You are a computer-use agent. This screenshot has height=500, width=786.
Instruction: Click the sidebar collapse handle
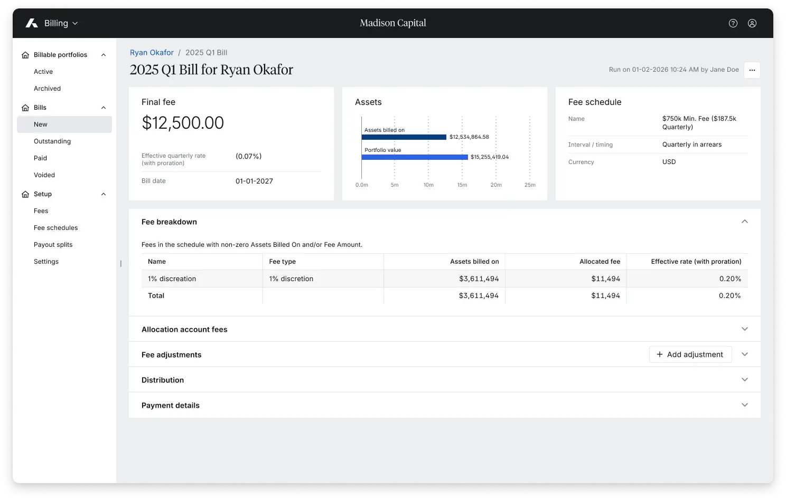click(x=121, y=264)
